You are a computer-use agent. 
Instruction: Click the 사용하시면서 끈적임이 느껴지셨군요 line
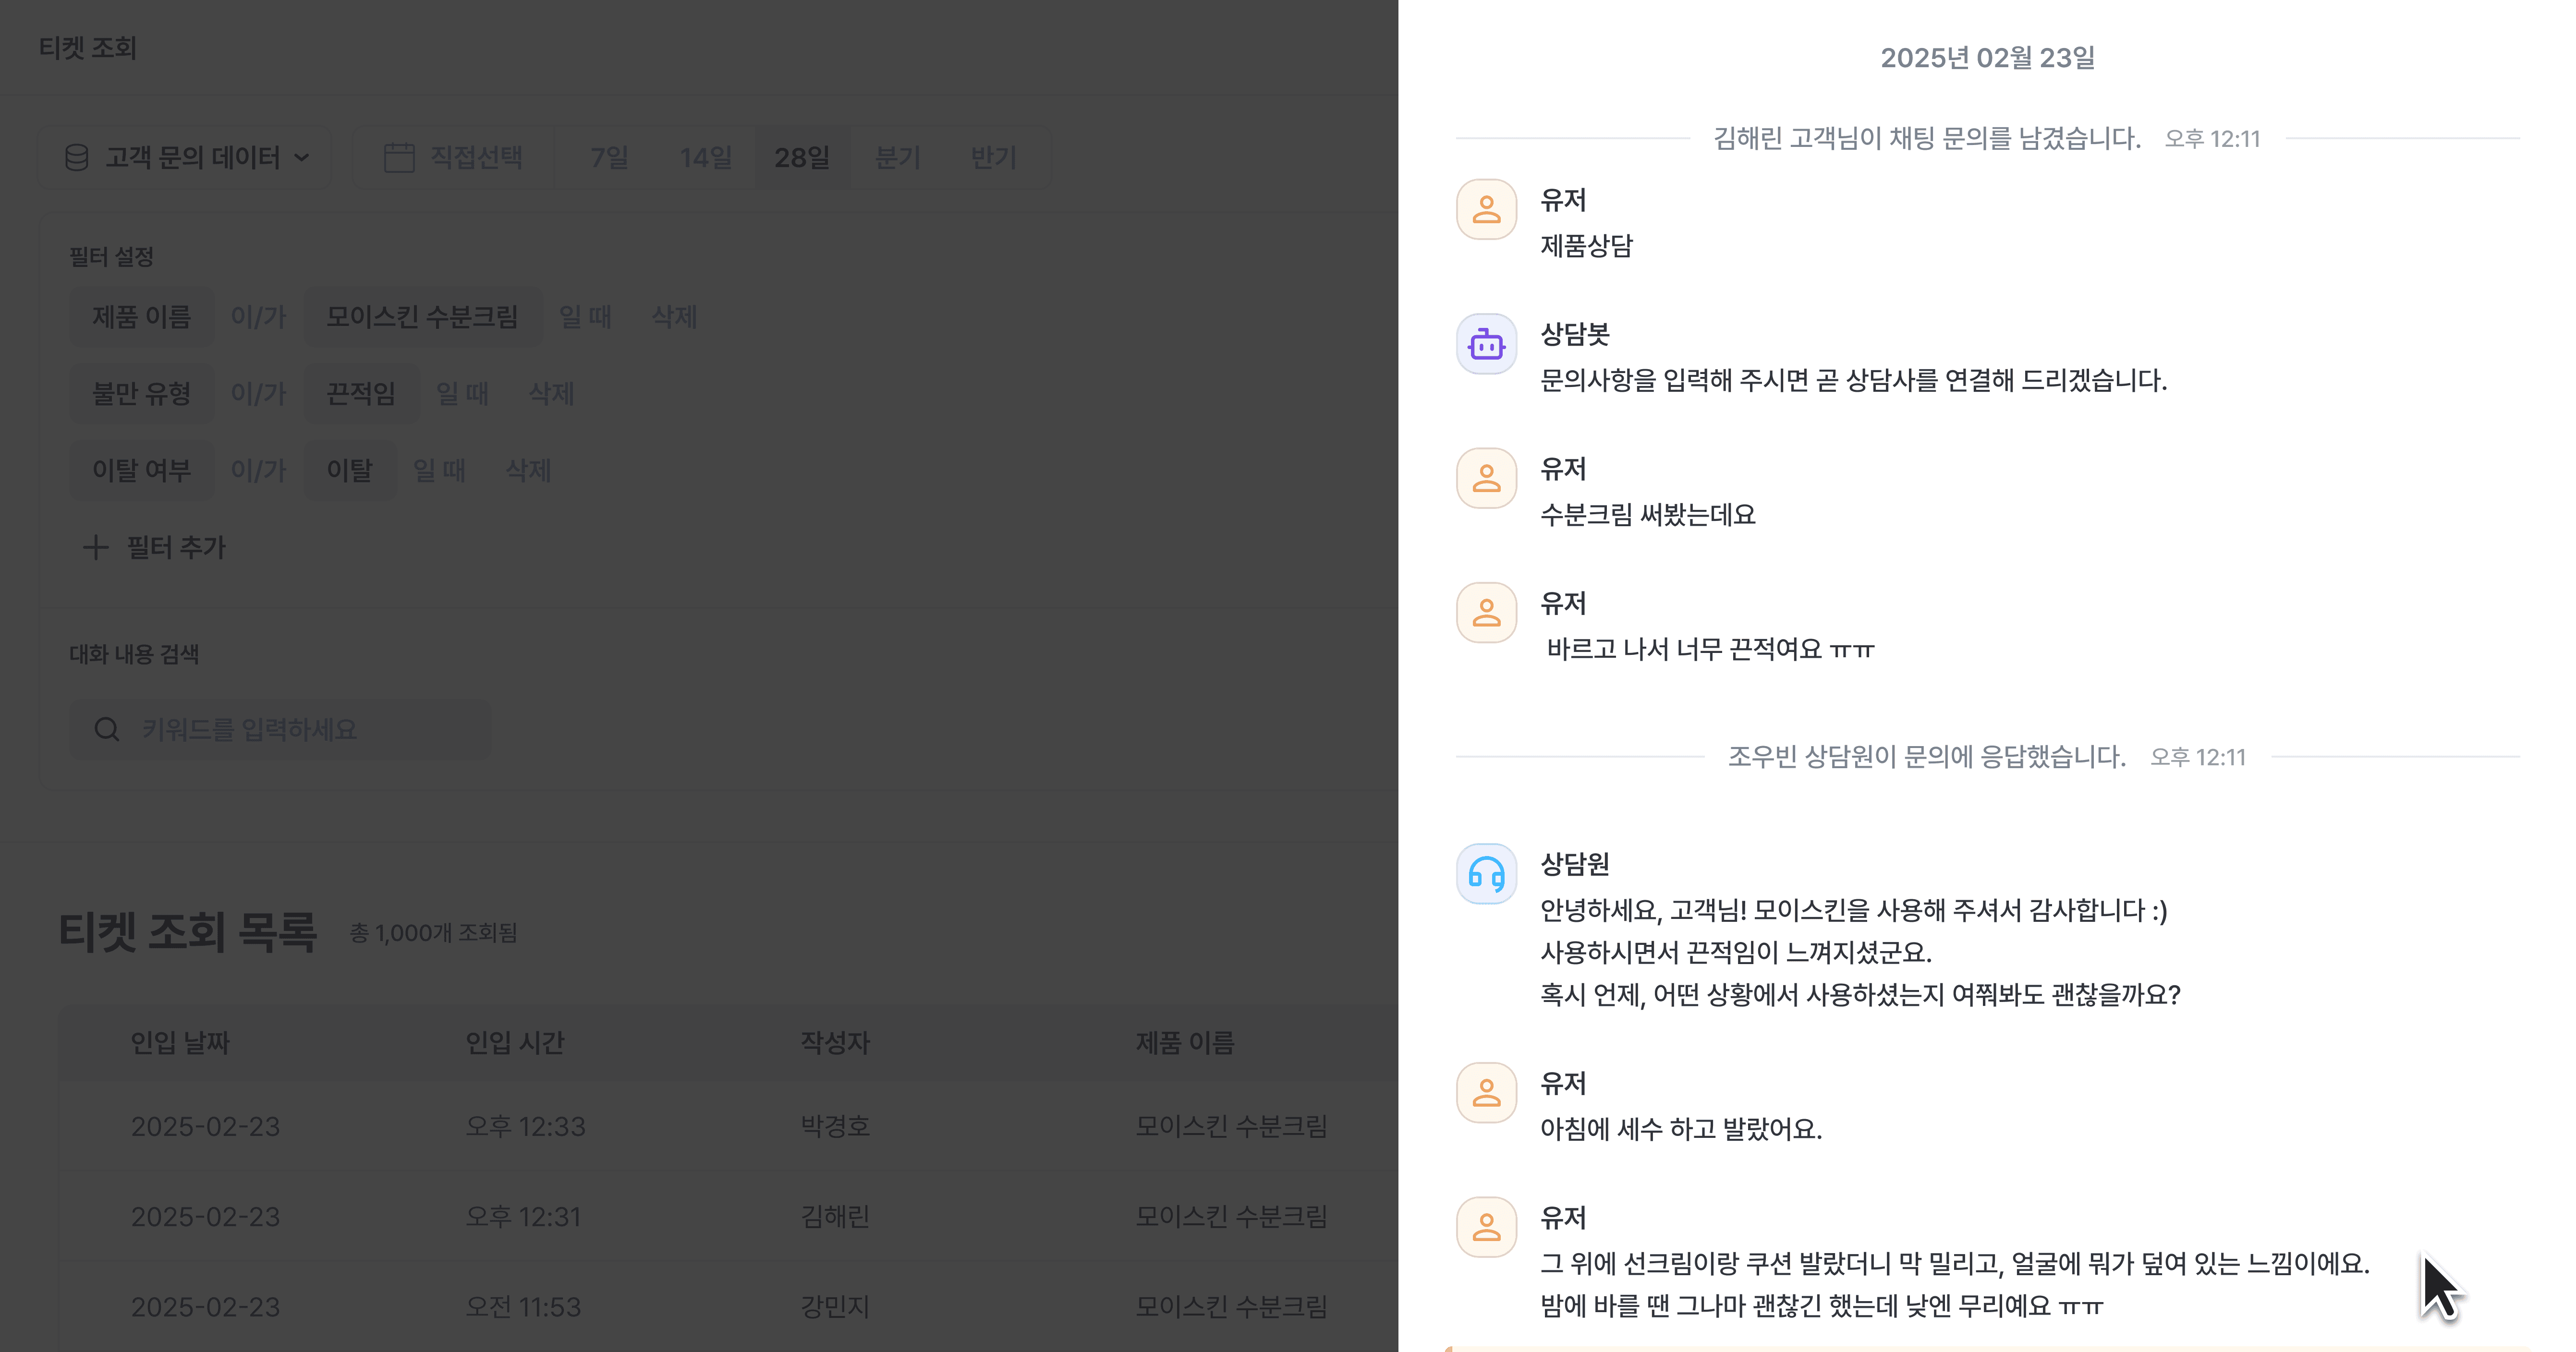[1735, 953]
